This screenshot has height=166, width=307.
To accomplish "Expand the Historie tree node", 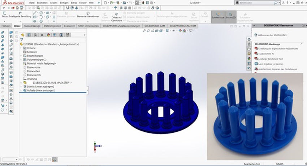I will (x=21, y=48).
